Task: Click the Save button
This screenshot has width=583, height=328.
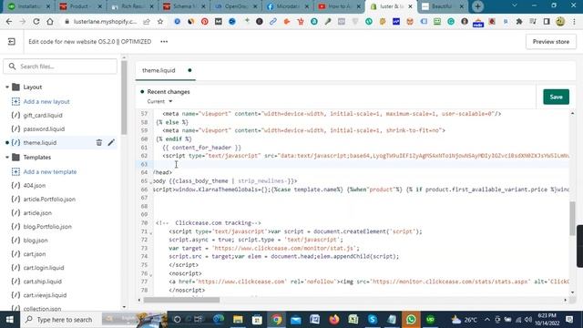Action: pos(556,97)
